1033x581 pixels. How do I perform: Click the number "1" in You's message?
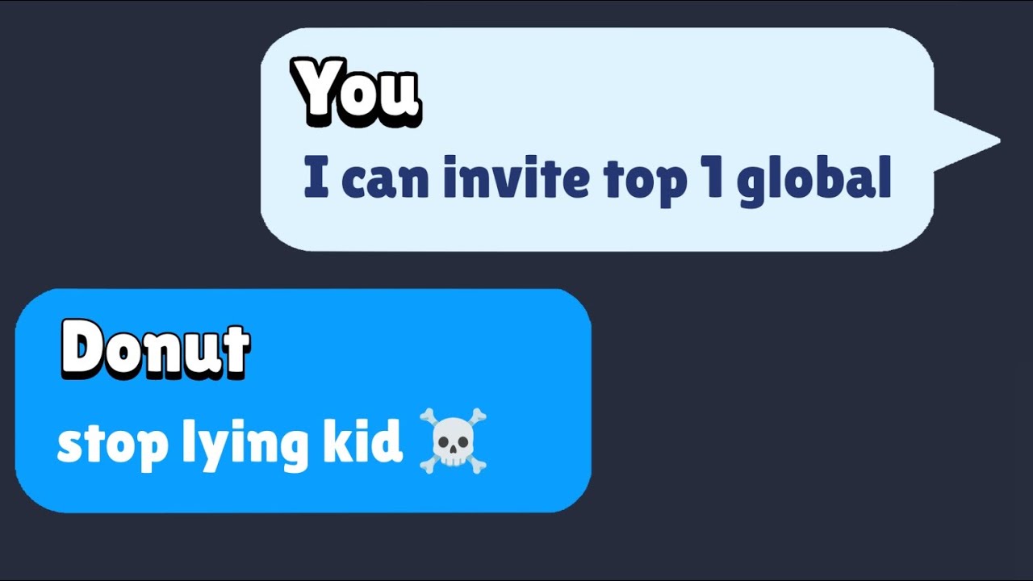click(x=709, y=179)
